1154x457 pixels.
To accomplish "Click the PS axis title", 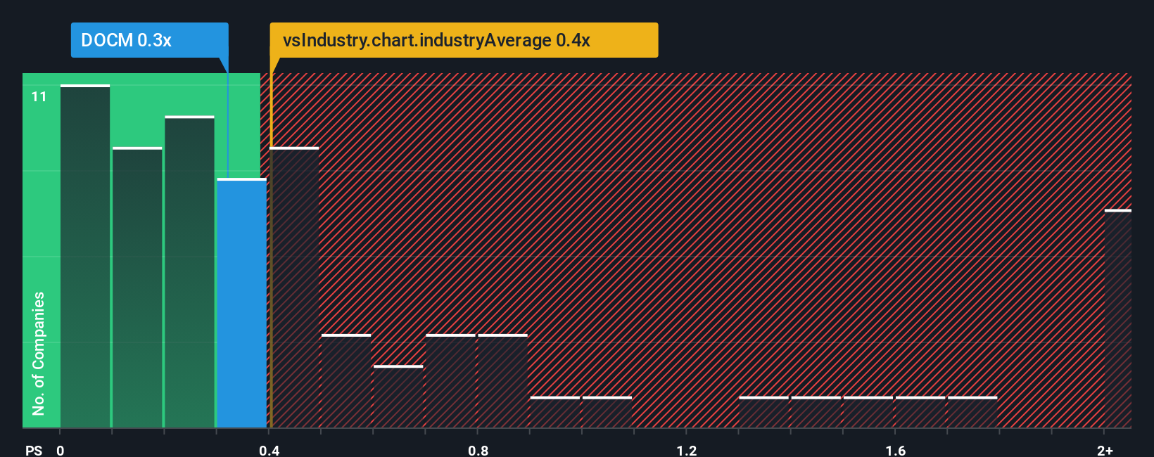I will [x=34, y=450].
